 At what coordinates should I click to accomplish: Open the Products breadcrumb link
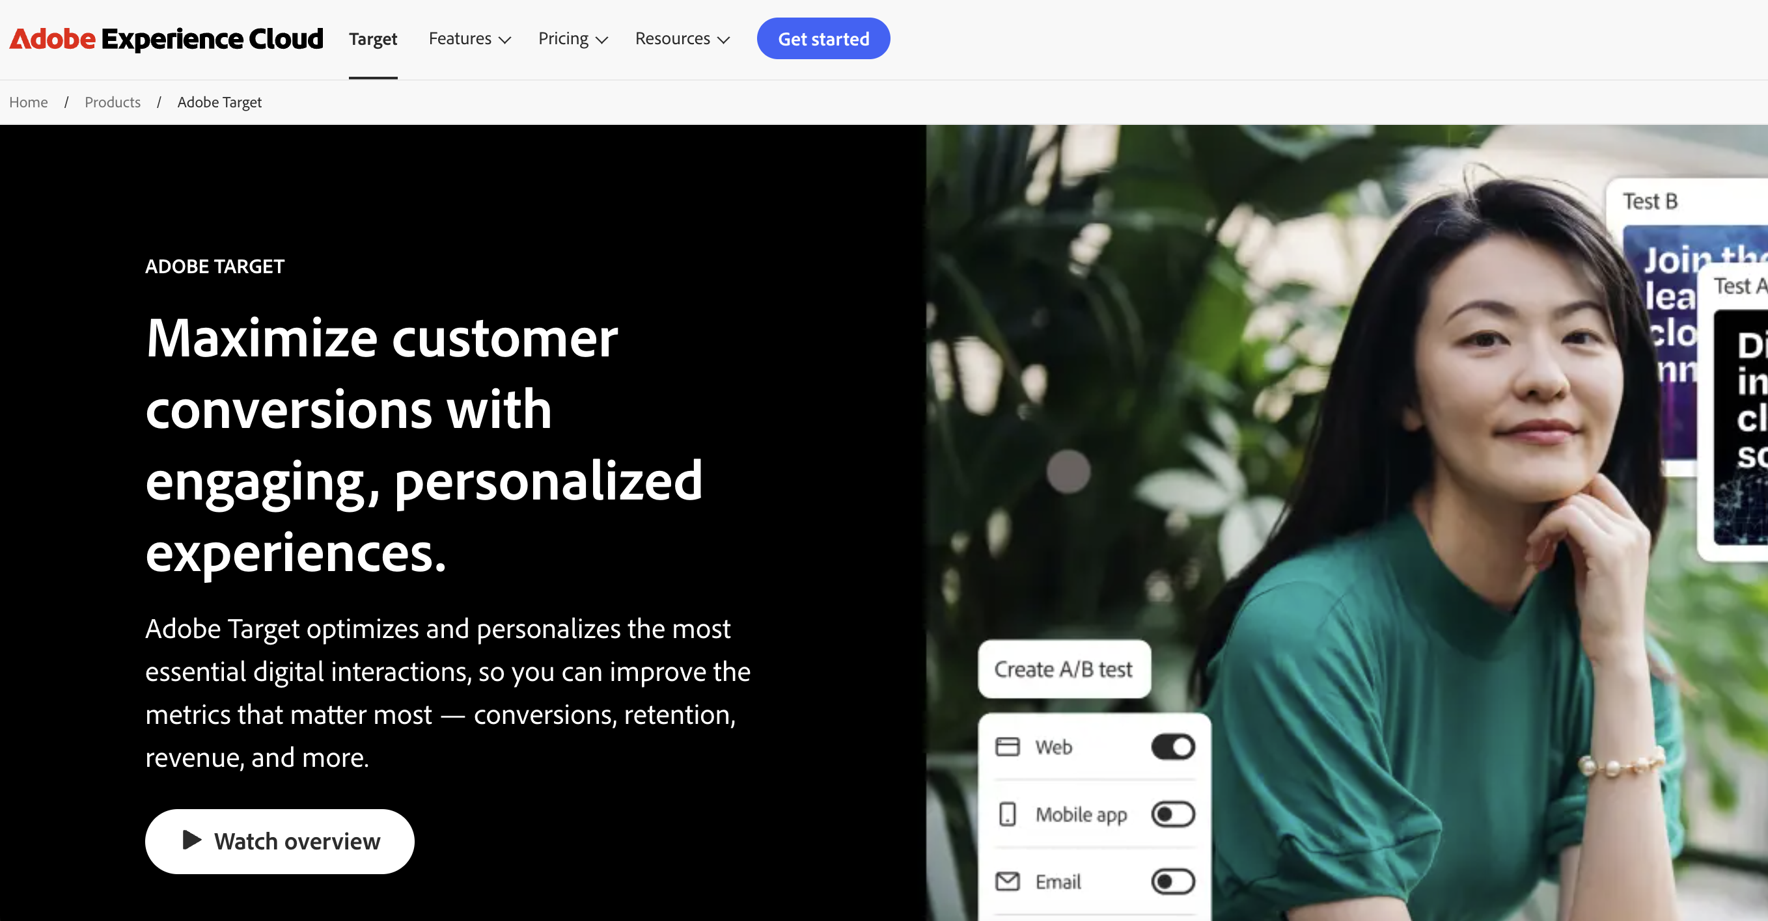pyautogui.click(x=113, y=102)
